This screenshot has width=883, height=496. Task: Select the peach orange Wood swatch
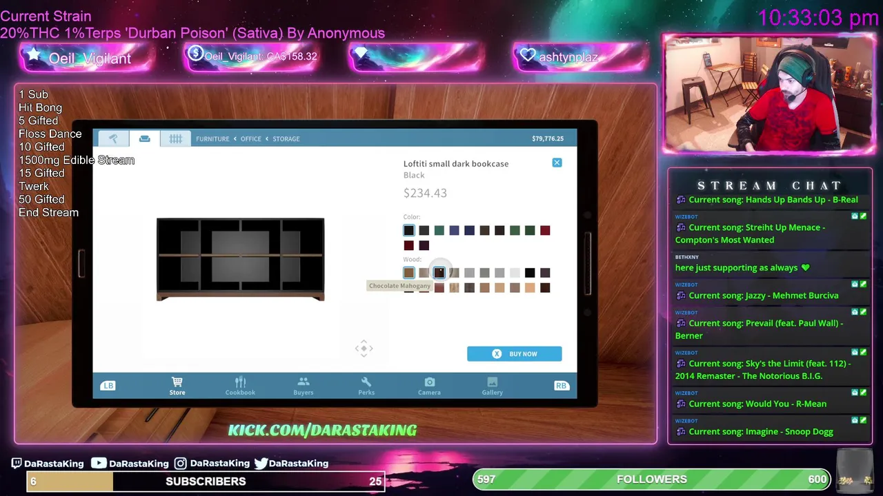point(530,288)
